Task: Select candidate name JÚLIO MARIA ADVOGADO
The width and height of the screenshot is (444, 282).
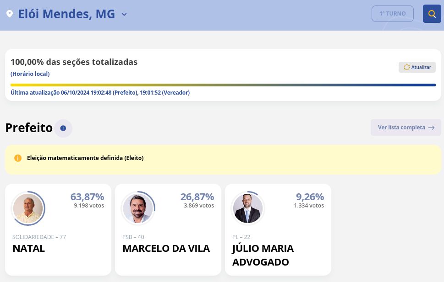Action: [x=263, y=255]
